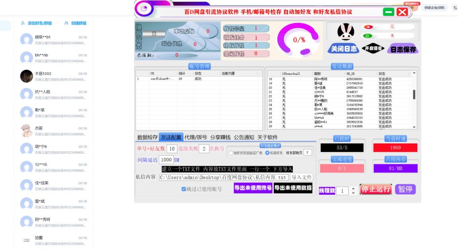Click the green minimize button of the tool

388,12
